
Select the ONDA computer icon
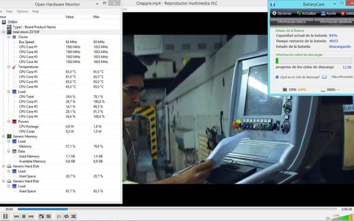[x=4, y=22]
